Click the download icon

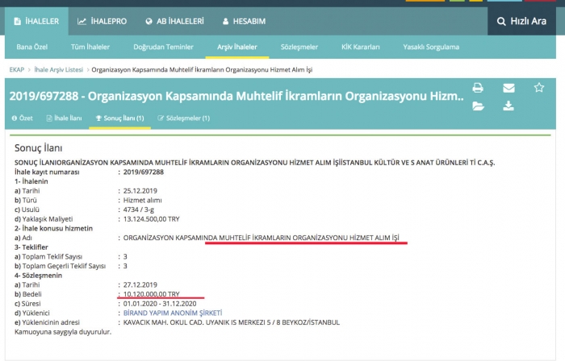508,106
